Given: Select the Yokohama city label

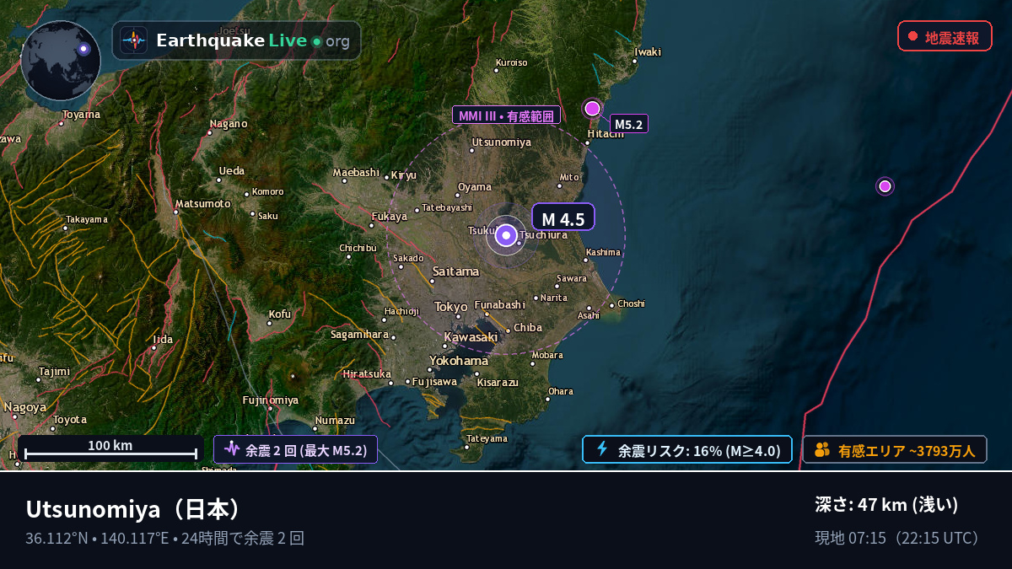Looking at the screenshot, I should [459, 360].
